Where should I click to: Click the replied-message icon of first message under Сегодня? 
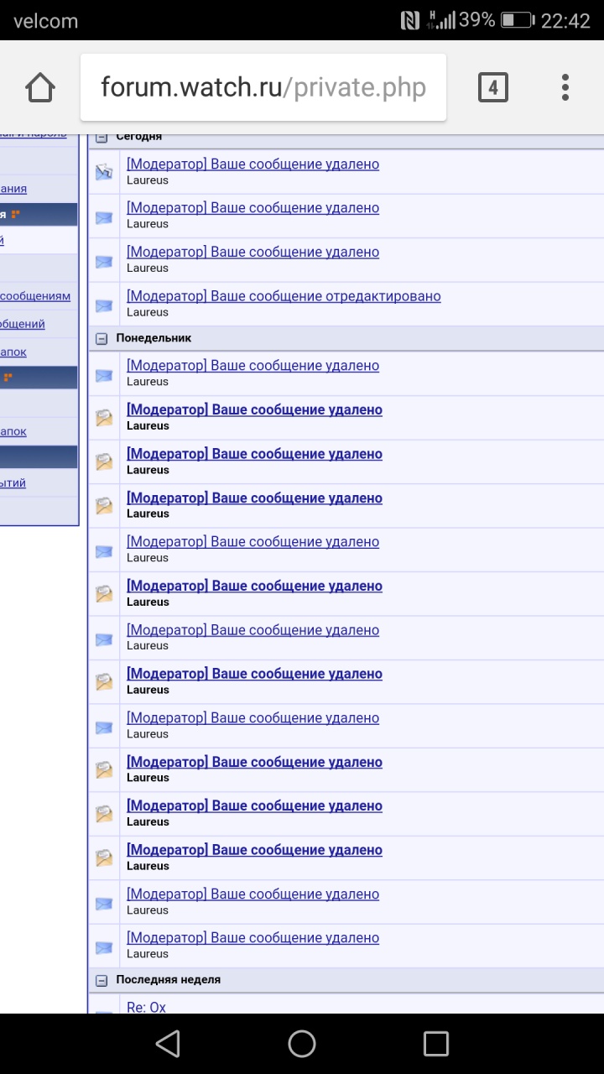[104, 172]
